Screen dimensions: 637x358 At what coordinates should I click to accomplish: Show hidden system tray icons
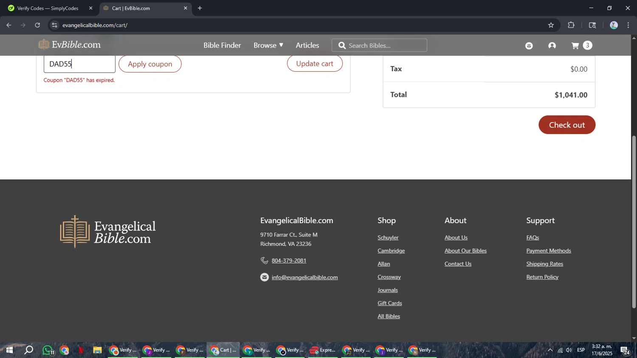(x=550, y=350)
